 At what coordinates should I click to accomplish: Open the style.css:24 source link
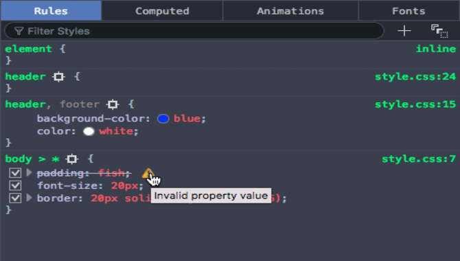(415, 77)
